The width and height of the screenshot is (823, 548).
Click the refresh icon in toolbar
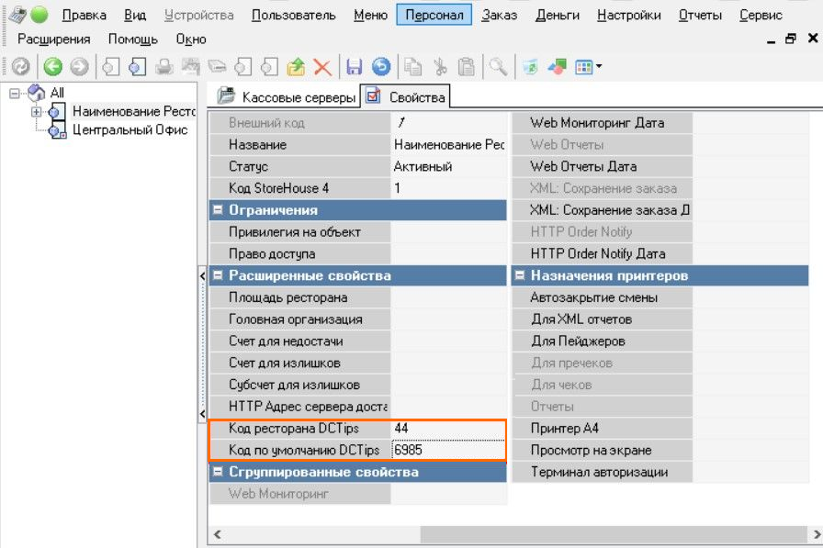click(20, 66)
